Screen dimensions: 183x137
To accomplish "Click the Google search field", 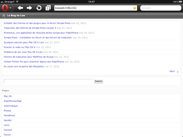I will click(160, 8).
